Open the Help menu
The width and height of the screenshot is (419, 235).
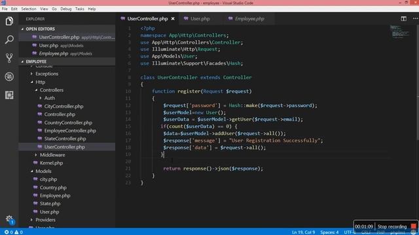pos(92,8)
